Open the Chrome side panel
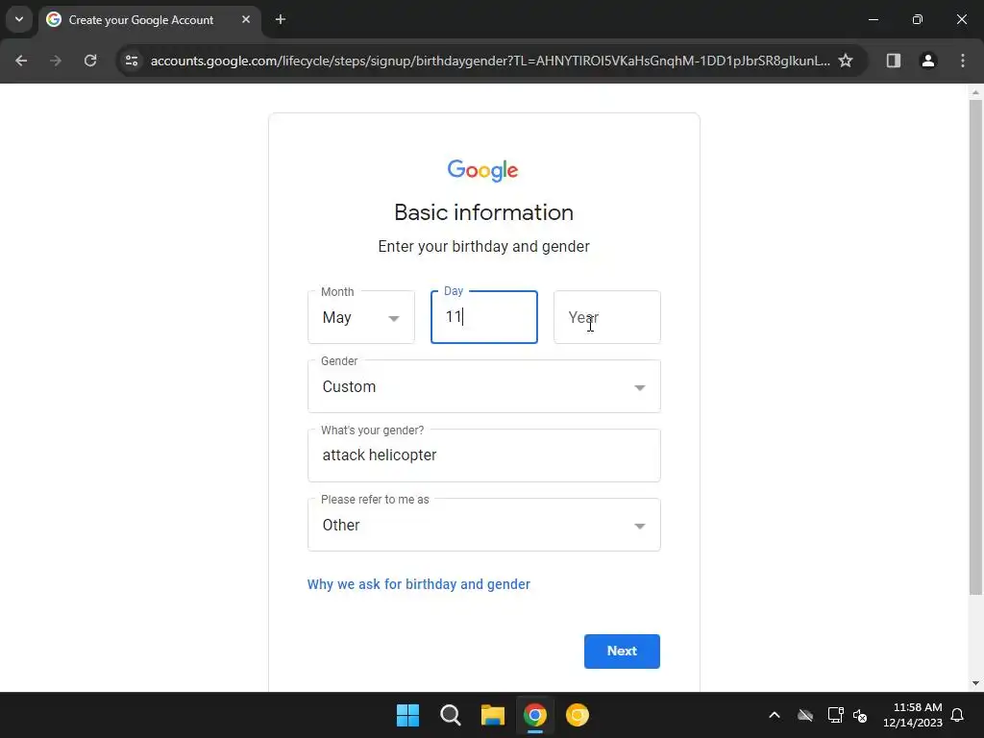The height and width of the screenshot is (738, 984). click(x=893, y=61)
